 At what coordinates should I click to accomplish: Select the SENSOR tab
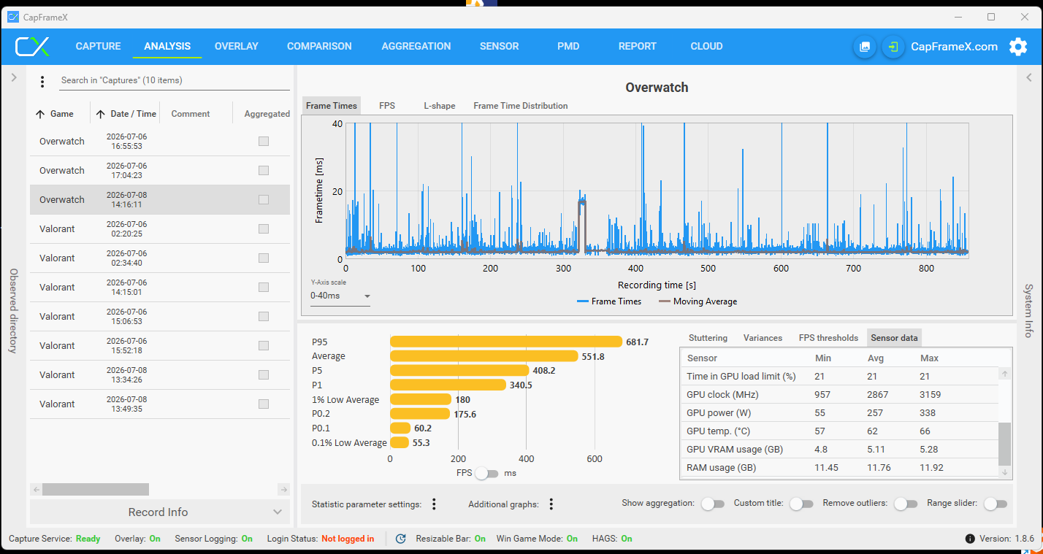(500, 46)
